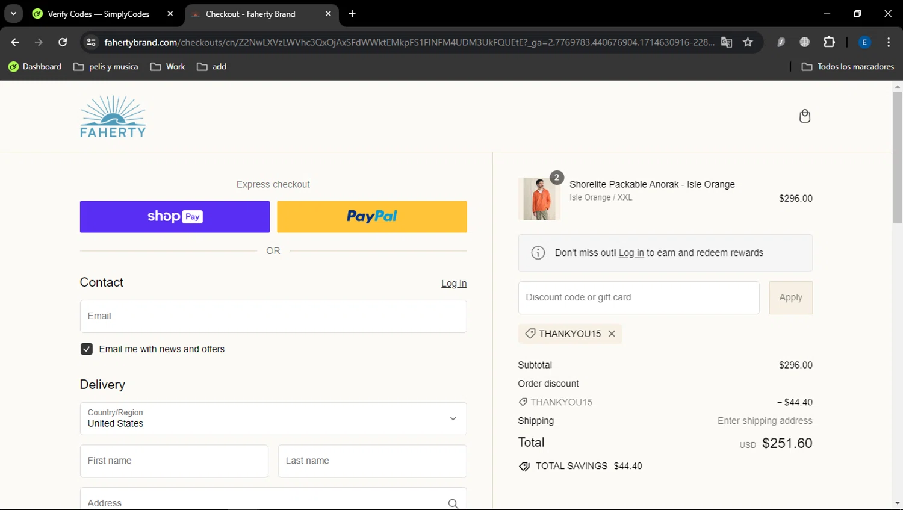903x510 pixels.
Task: Expand the Country/Region dropdown
Action: [x=273, y=418]
